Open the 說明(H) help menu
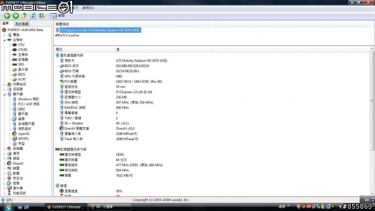This screenshot has width=375, height=211. pos(88,8)
